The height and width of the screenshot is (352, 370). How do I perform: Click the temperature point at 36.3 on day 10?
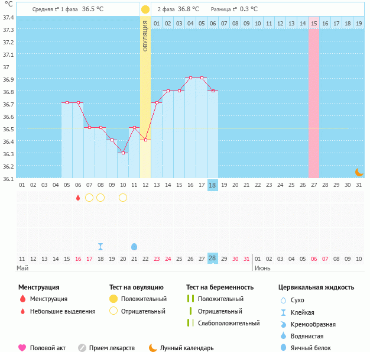click(123, 153)
